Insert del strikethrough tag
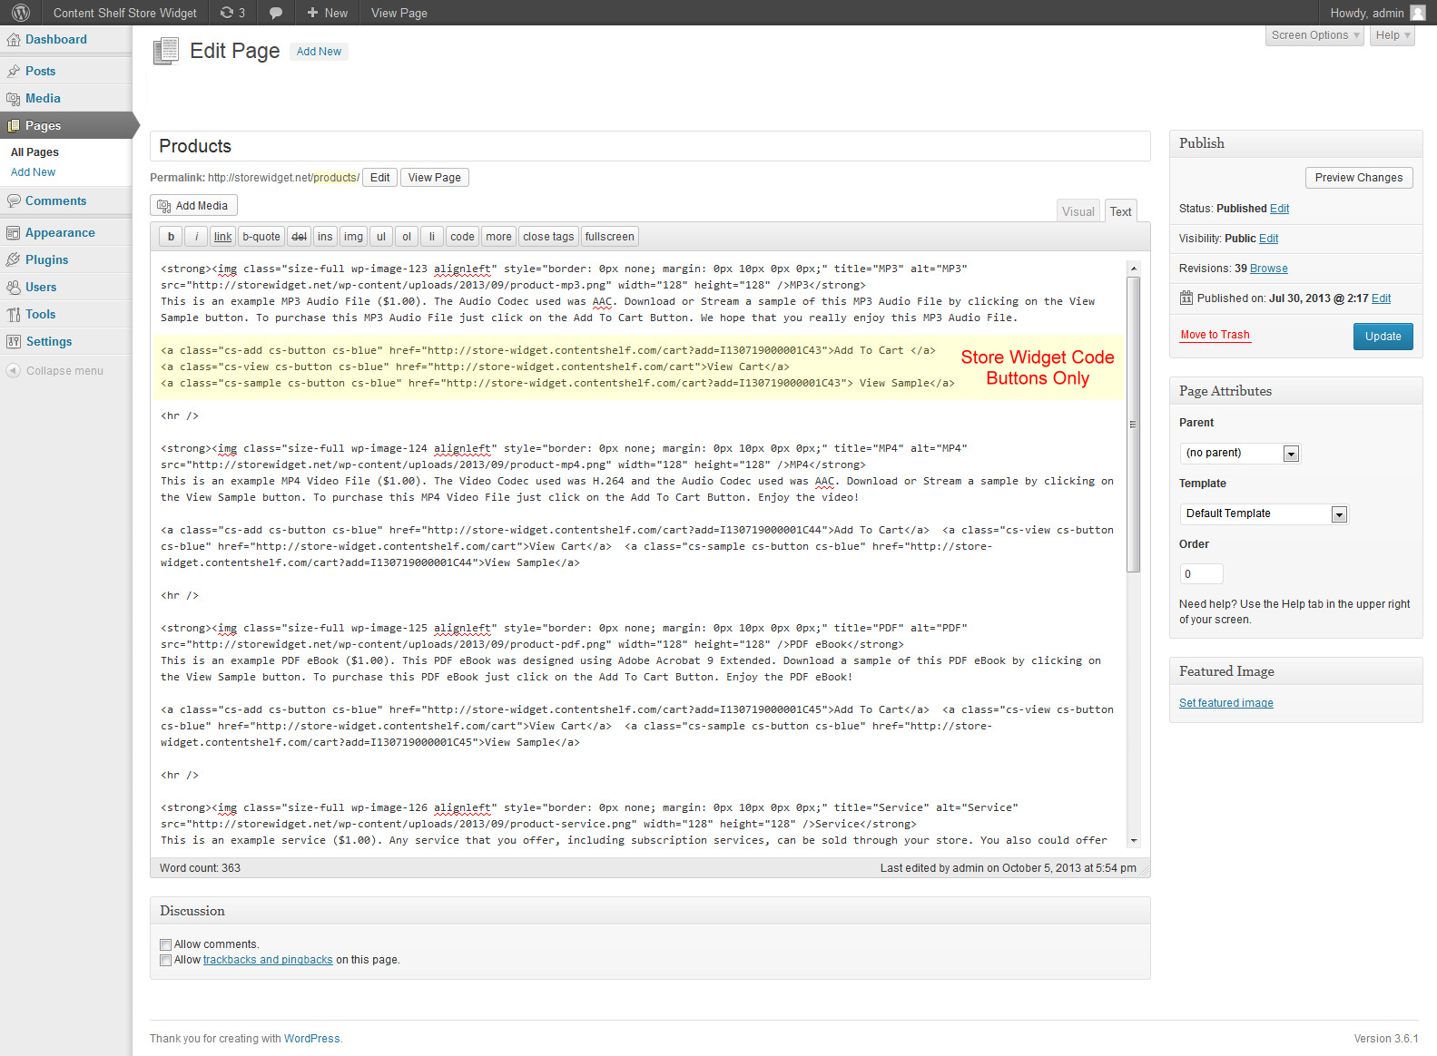Image resolution: width=1437 pixels, height=1056 pixels. click(300, 237)
